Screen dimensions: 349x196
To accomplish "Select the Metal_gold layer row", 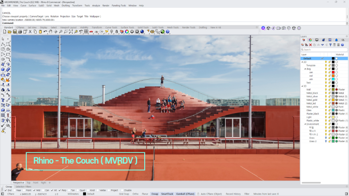I will click(324, 100).
